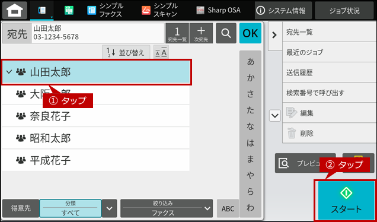
Task: Tap the スタート start button
Action: tap(346, 201)
